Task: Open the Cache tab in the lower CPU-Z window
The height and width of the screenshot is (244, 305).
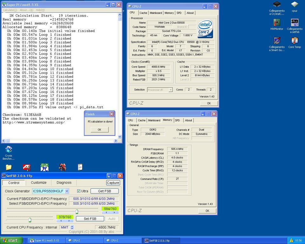Action: (142, 120)
